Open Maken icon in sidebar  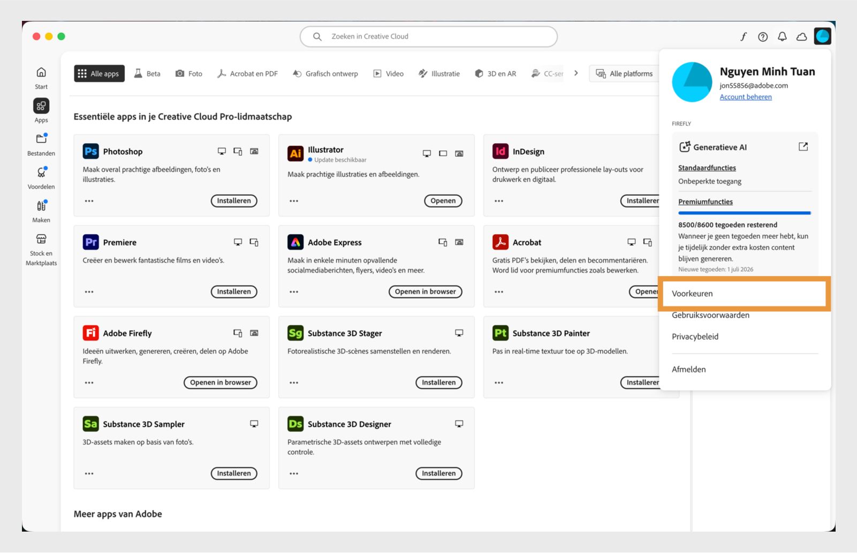point(41,206)
